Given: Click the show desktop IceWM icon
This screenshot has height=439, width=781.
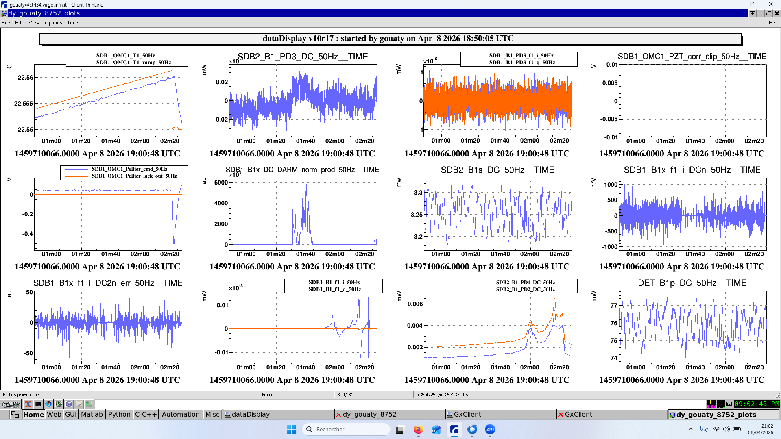Looking at the screenshot, I should 4,414.
